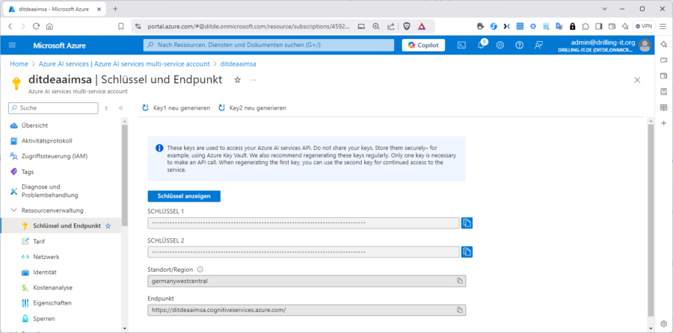Regenerate Key2 via toolbar
673x333 pixels.
tap(253, 108)
